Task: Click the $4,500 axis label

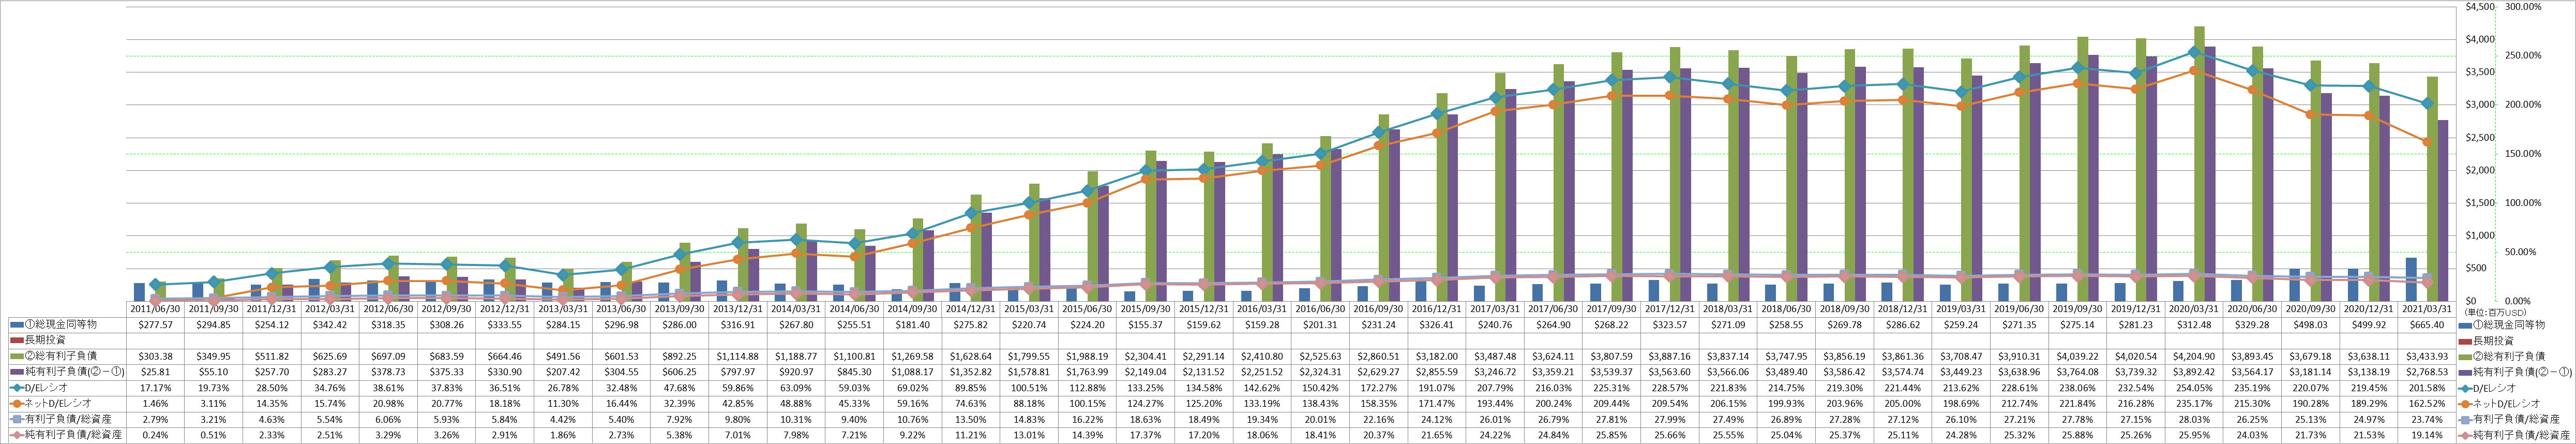Action: (2480, 7)
